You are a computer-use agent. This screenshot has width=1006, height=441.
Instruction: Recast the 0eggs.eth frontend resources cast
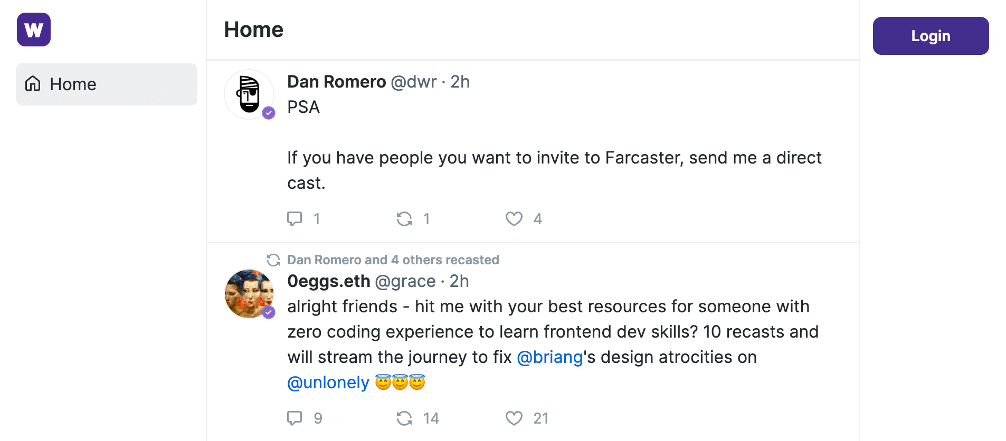click(404, 418)
